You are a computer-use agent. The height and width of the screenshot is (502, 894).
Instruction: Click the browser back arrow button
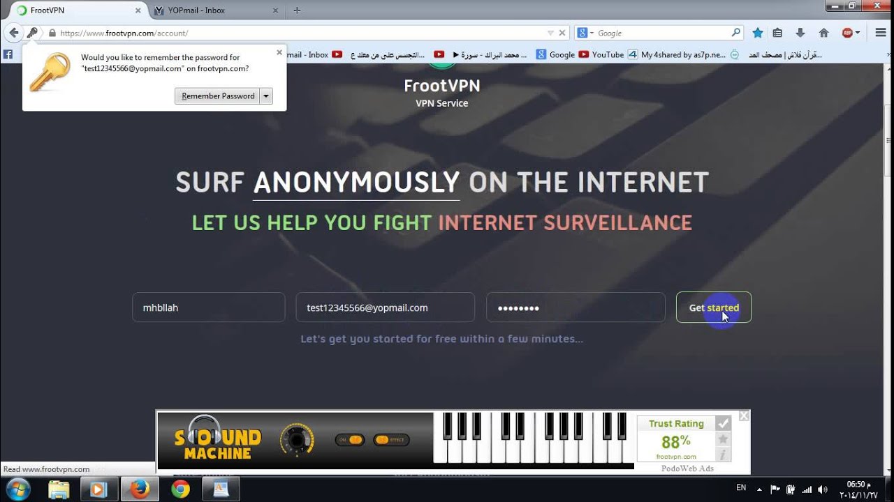(x=13, y=33)
